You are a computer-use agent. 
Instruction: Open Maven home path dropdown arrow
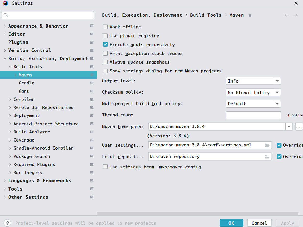click(289, 127)
